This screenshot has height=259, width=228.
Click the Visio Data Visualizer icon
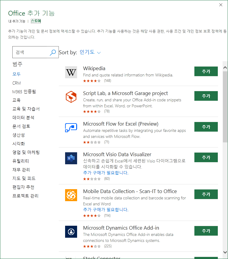click(71, 158)
